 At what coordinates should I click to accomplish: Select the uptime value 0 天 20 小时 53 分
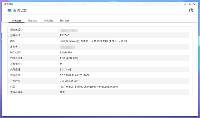(x=70, y=81)
